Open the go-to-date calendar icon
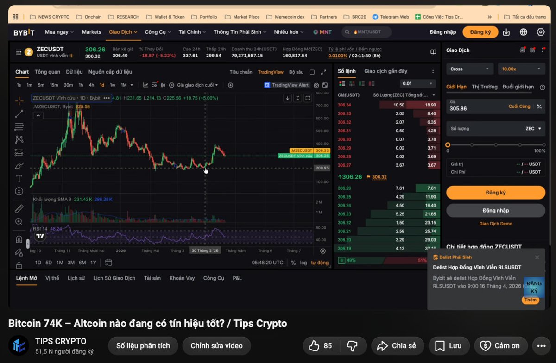This screenshot has width=556, height=363. tap(108, 263)
